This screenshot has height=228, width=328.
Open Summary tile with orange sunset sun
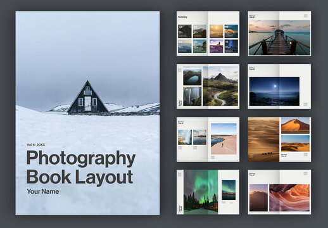(x=216, y=32)
